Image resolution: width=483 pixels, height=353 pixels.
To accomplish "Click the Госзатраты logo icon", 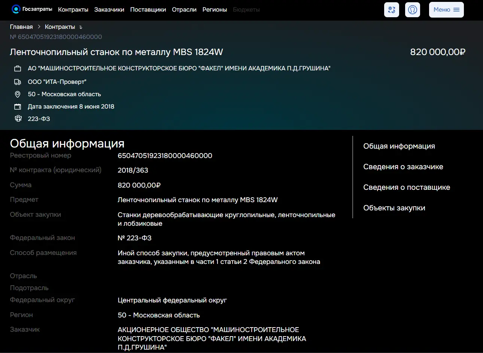I will 16,9.
